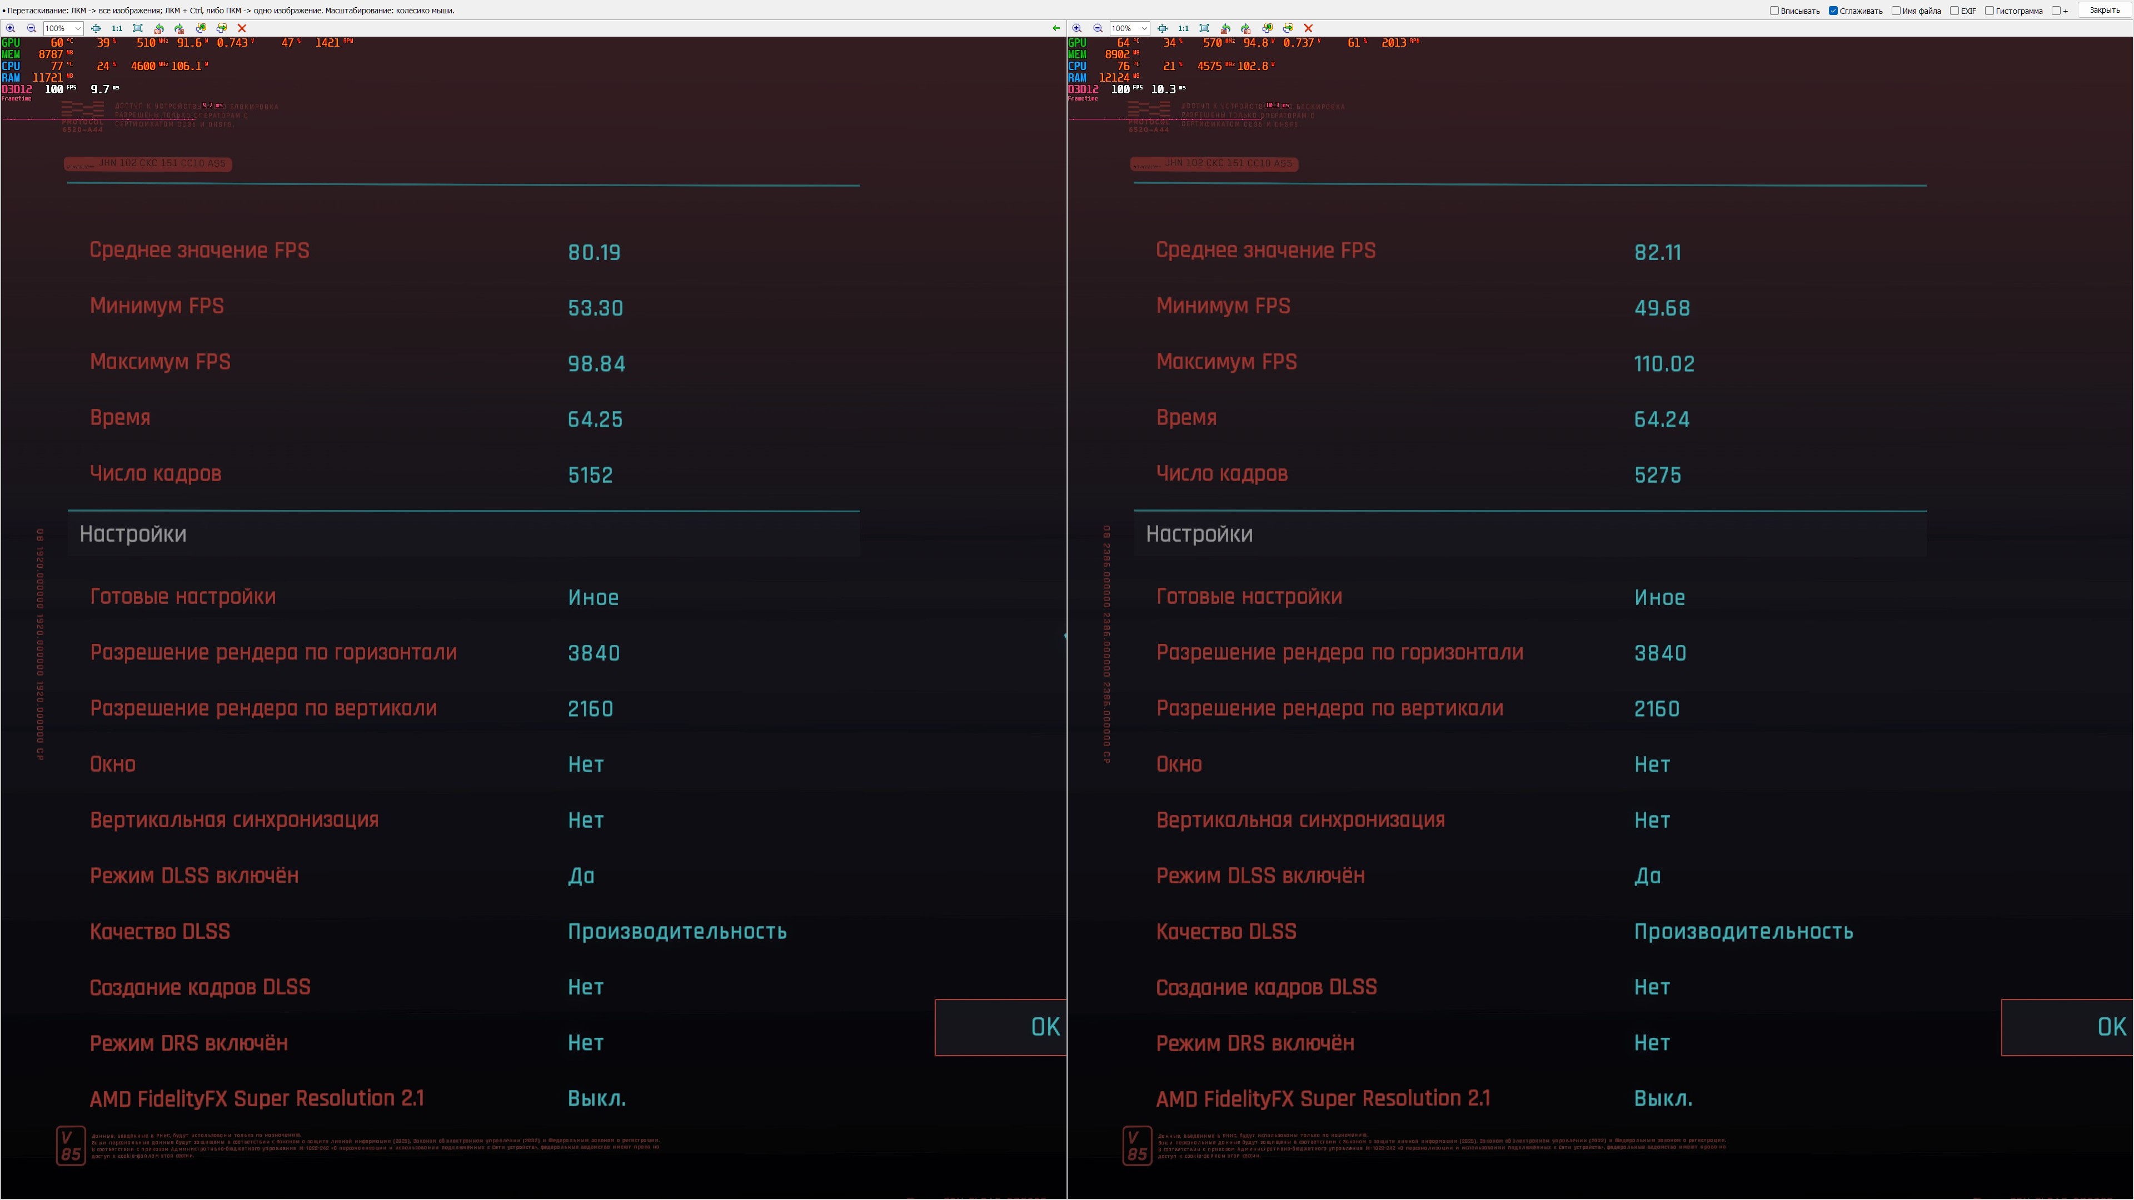The height and width of the screenshot is (1200, 2134).
Task: Uncheck the Сглаживать checkbox
Action: tap(1833, 11)
